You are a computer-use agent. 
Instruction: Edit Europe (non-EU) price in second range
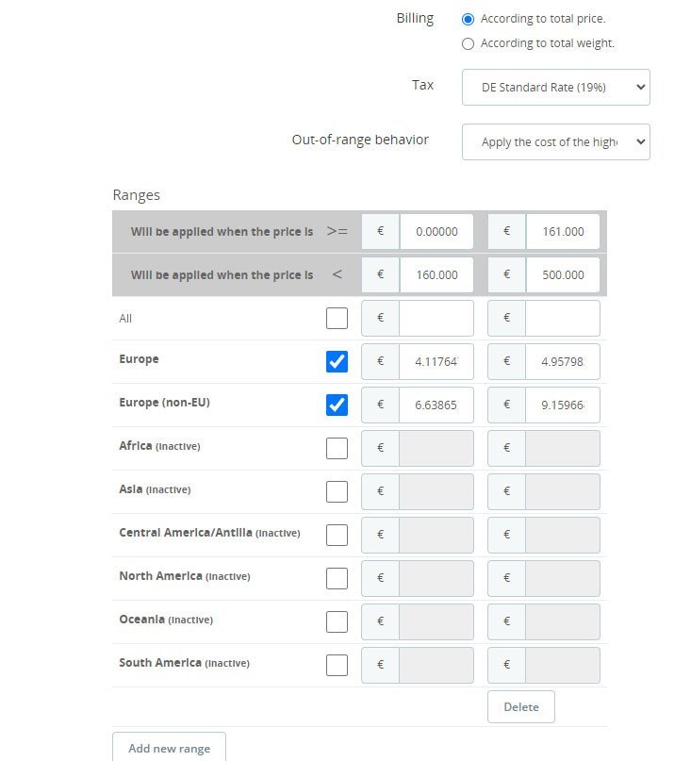pyautogui.click(x=562, y=405)
